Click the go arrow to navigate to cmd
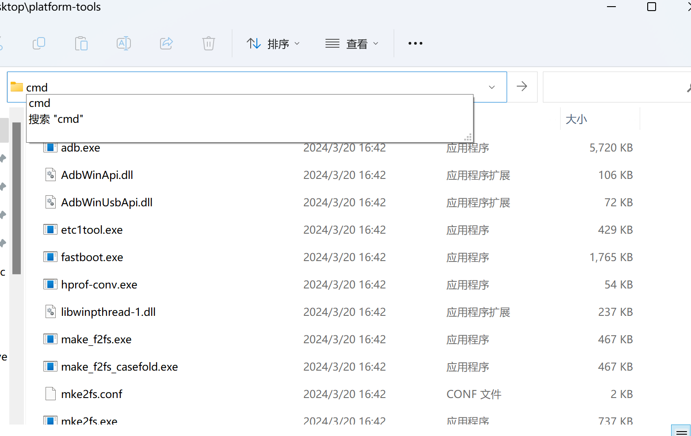The width and height of the screenshot is (691, 436). tap(522, 87)
